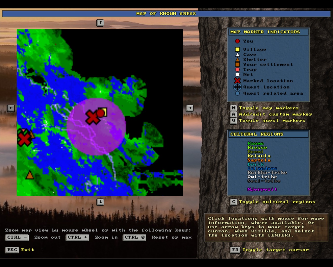Click the orange shelter triangle on the map
The width and height of the screenshot is (333, 267).
(x=30, y=175)
